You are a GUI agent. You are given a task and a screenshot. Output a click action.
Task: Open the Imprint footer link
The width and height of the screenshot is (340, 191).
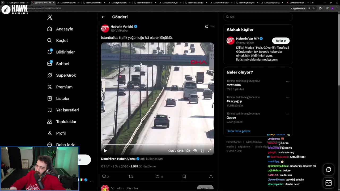click(x=230, y=147)
